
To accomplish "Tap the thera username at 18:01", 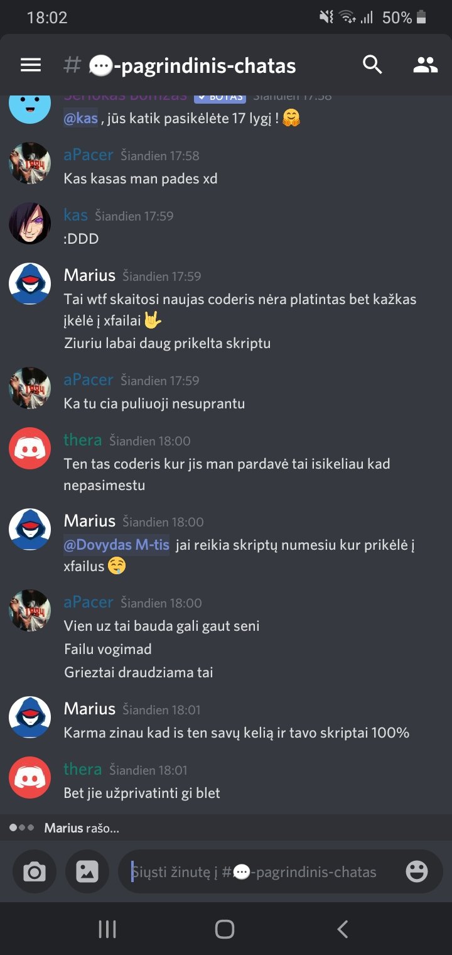I will [83, 769].
